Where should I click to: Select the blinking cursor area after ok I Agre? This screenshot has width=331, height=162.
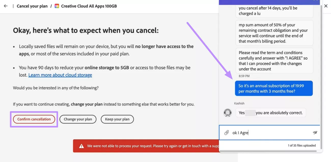(x=249, y=132)
